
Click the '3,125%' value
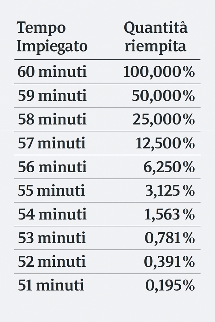pos(170,191)
